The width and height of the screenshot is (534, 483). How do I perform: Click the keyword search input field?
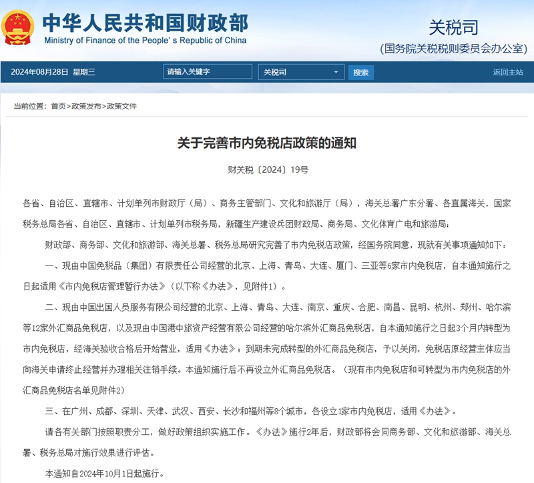click(208, 72)
